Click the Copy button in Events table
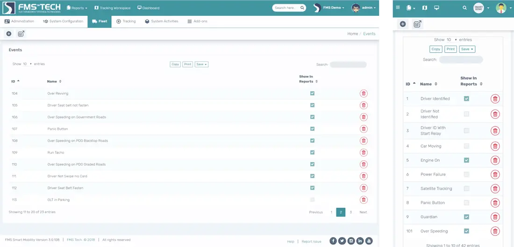The image size is (514, 247). (x=175, y=64)
